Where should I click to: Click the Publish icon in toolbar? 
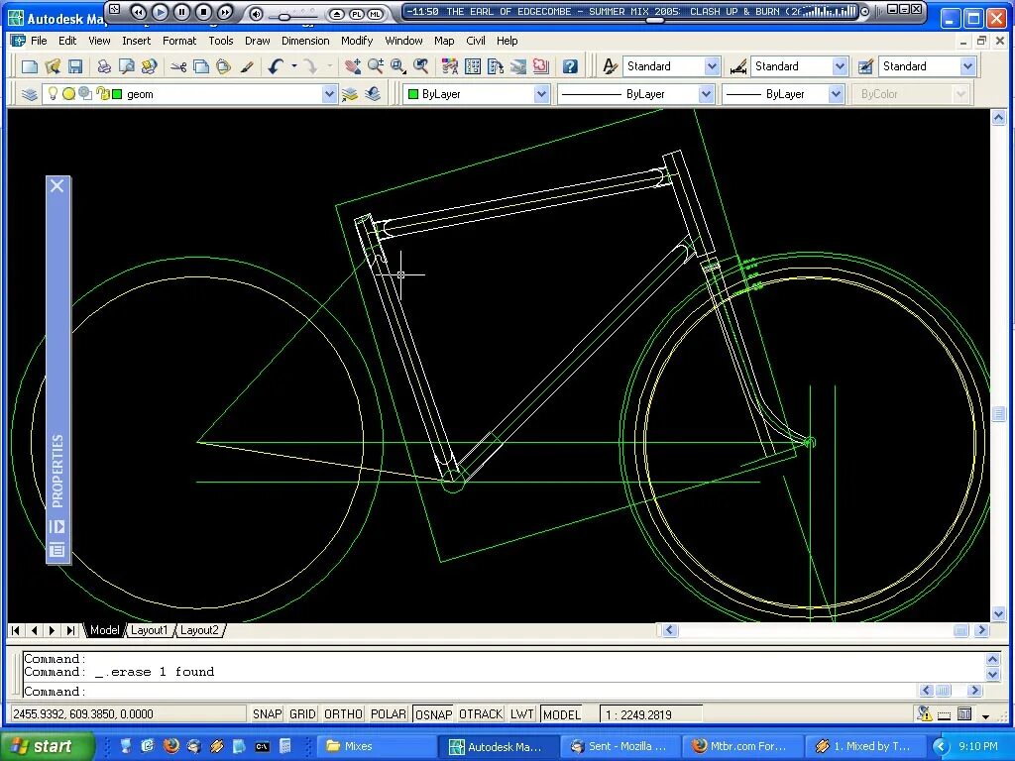click(x=149, y=66)
